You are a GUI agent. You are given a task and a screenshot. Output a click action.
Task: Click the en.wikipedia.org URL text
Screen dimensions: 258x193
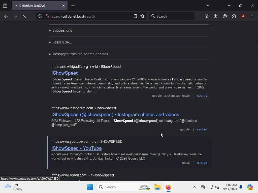[70, 67]
